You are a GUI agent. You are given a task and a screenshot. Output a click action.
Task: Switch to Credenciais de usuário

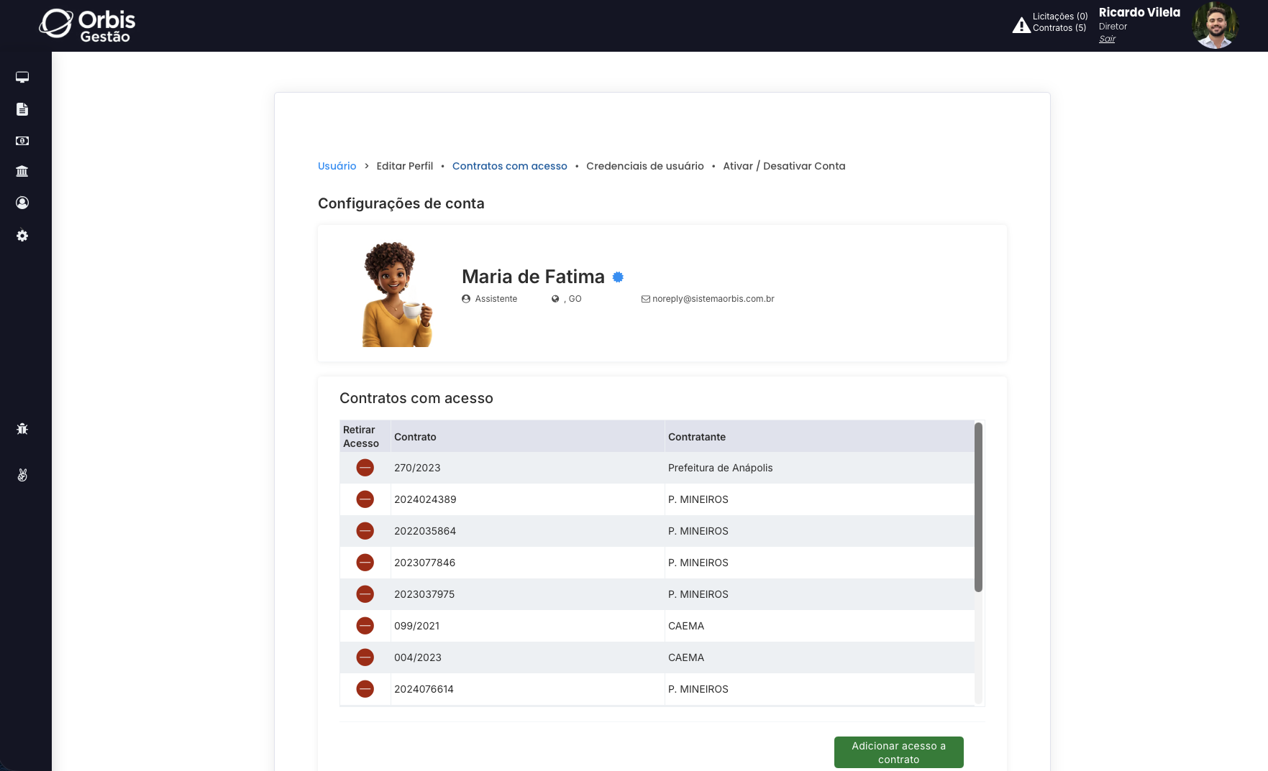coord(644,166)
